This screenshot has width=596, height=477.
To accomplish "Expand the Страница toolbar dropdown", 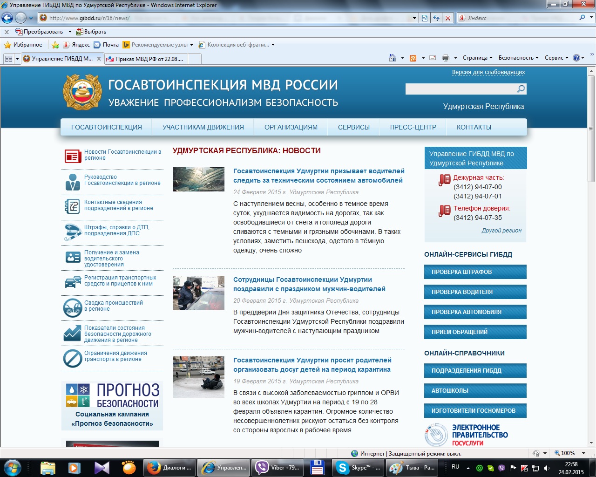I will coord(478,58).
